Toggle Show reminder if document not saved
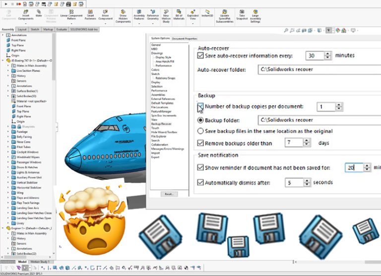Viewport: 381px width, 276px height. click(x=200, y=167)
